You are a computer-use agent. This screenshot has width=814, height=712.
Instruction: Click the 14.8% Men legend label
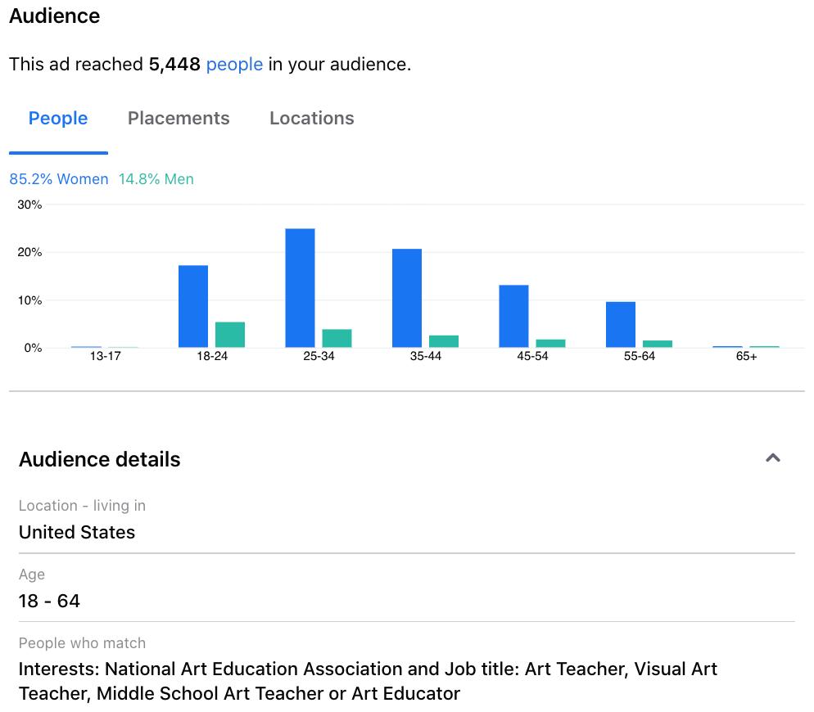tap(156, 179)
